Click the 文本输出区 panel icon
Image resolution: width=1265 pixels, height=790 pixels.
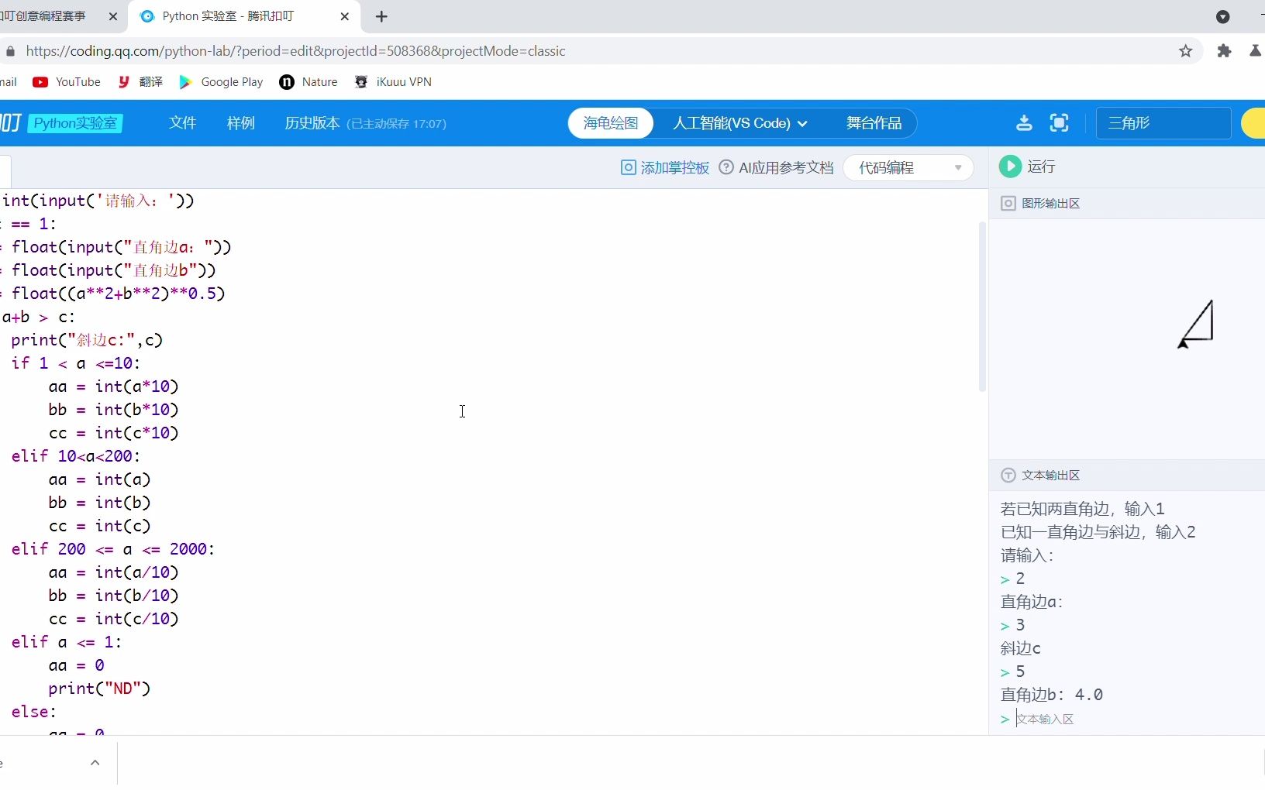1008,476
